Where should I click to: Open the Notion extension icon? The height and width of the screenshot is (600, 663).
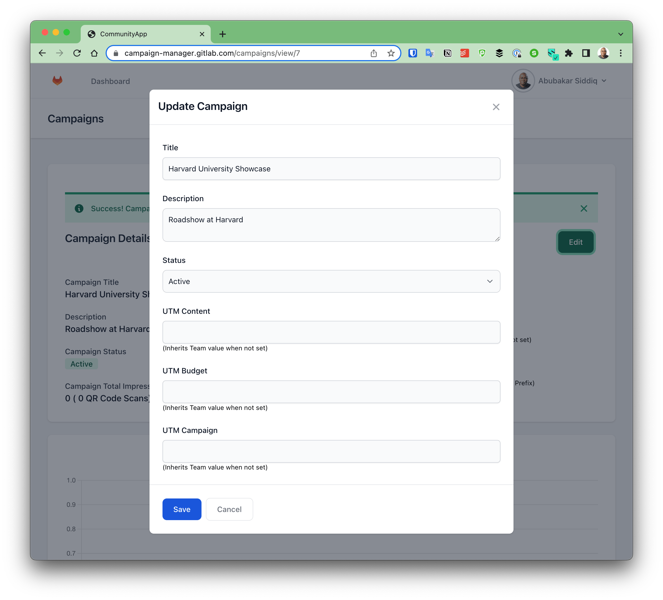[x=447, y=53]
